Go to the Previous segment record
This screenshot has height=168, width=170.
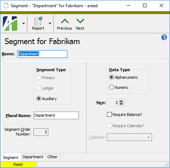coord(64,24)
